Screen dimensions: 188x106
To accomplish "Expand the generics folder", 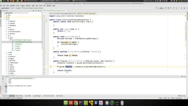I will pos(6,29).
